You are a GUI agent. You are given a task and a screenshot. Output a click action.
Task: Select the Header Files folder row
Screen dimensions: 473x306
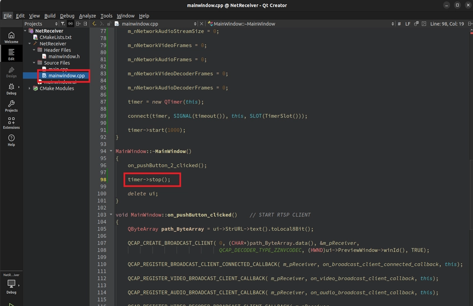point(57,50)
